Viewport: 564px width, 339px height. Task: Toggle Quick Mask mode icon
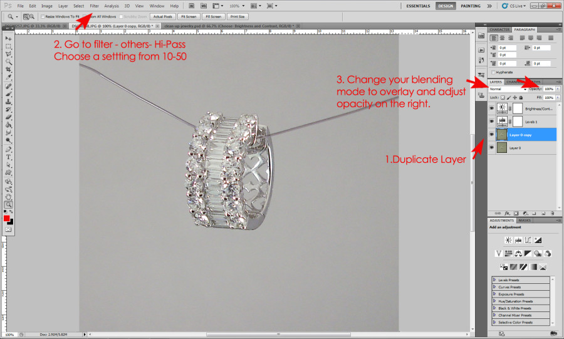tap(8, 229)
